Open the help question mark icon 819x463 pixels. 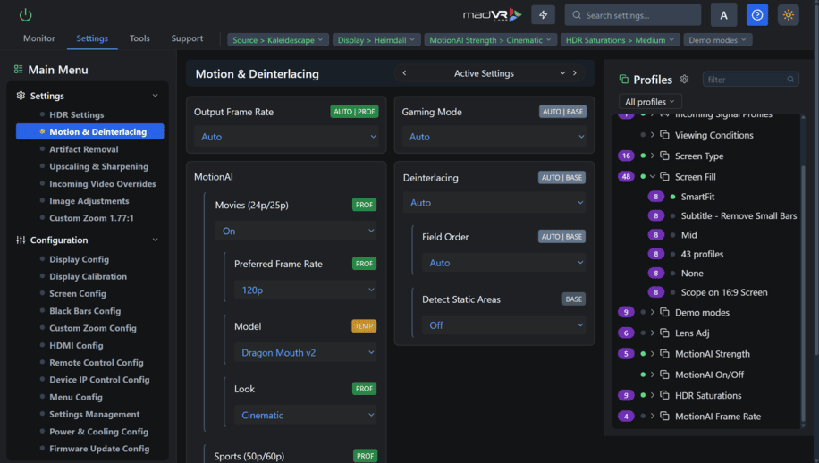click(x=756, y=14)
